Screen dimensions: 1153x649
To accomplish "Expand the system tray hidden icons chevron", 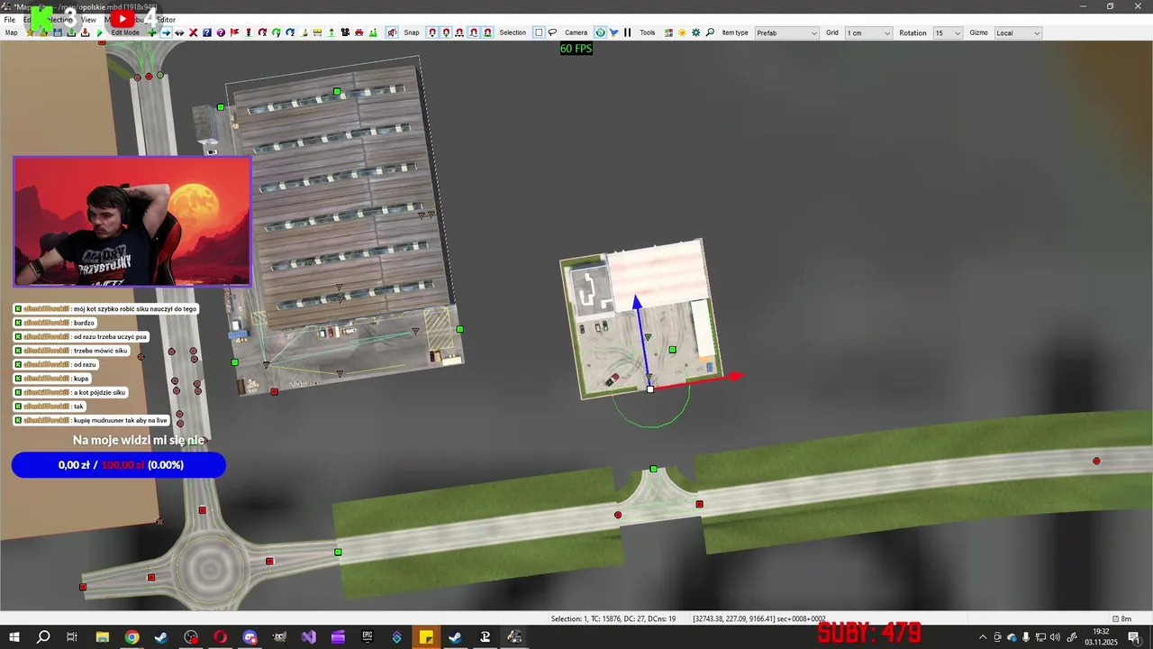I will [x=983, y=637].
